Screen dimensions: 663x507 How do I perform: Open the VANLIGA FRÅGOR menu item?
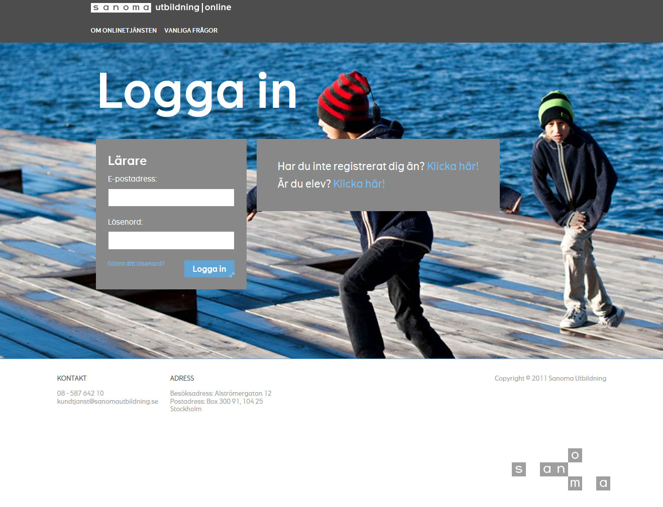191,31
